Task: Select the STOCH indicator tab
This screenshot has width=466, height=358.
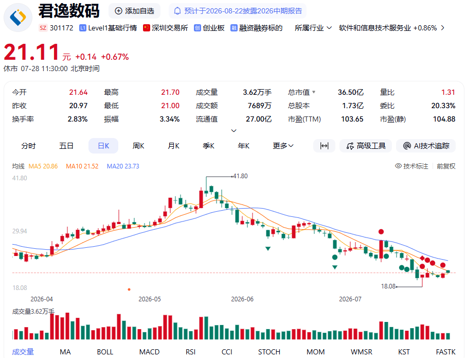Action: click(269, 352)
